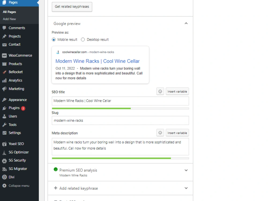Click the Analytics bar chart icon
This screenshot has width=268, height=201.
point(4,80)
